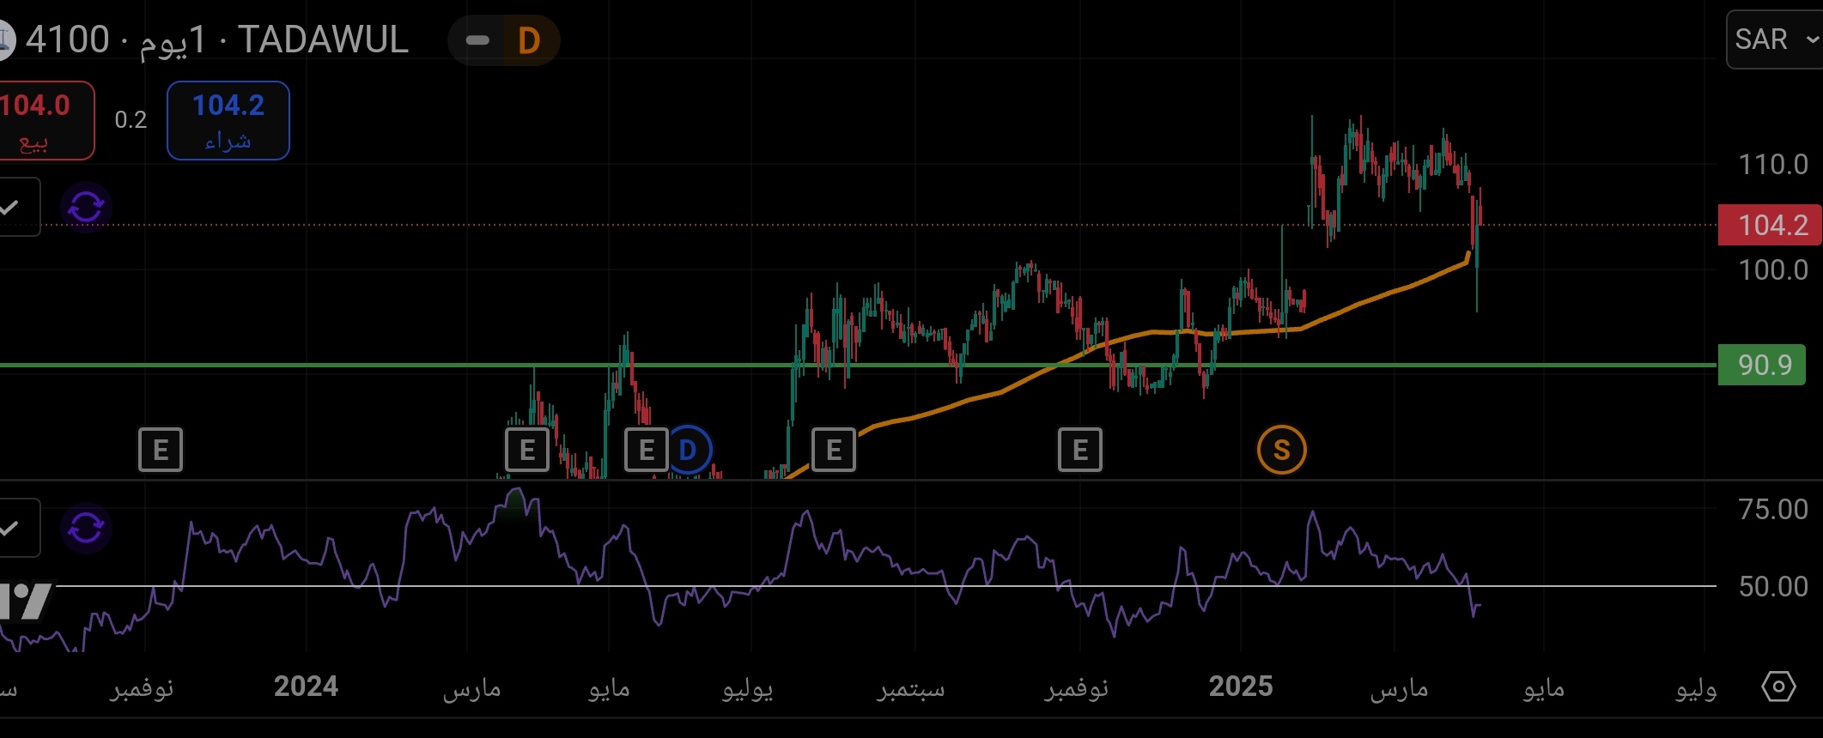
Task: Click the purple refresh icon in price pane
Action: [86, 207]
